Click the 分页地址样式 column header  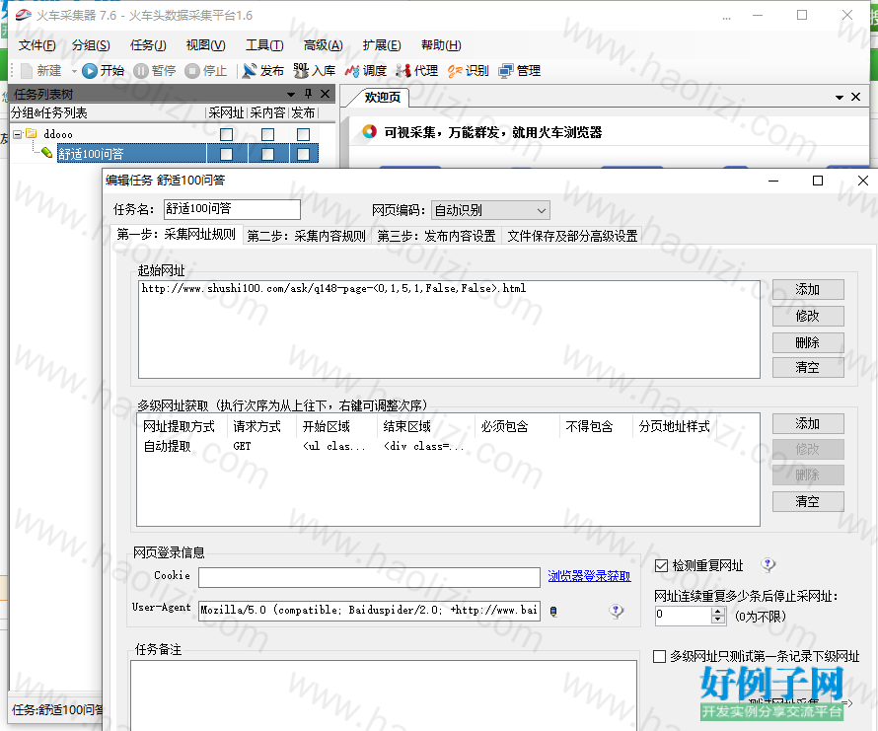pyautogui.click(x=674, y=427)
